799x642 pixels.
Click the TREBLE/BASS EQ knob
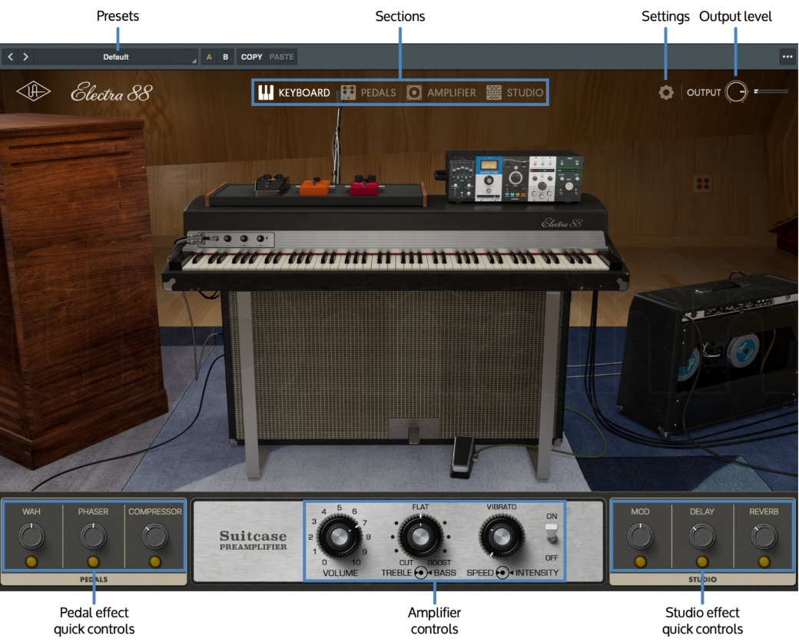[x=420, y=536]
